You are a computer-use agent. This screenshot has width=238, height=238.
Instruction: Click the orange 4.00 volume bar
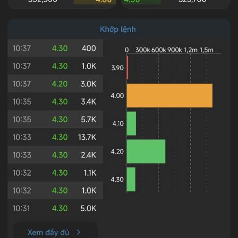tap(169, 96)
